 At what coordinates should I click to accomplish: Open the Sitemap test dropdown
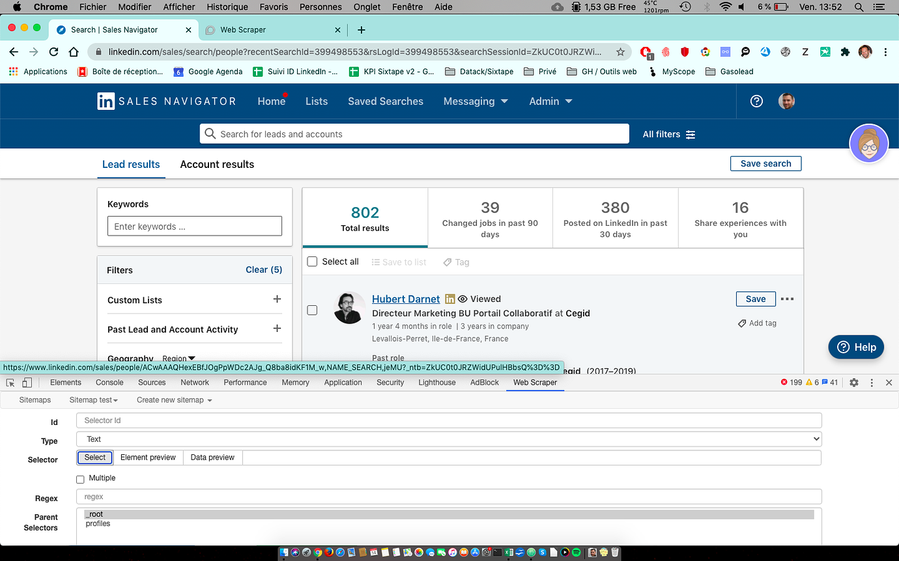click(94, 400)
